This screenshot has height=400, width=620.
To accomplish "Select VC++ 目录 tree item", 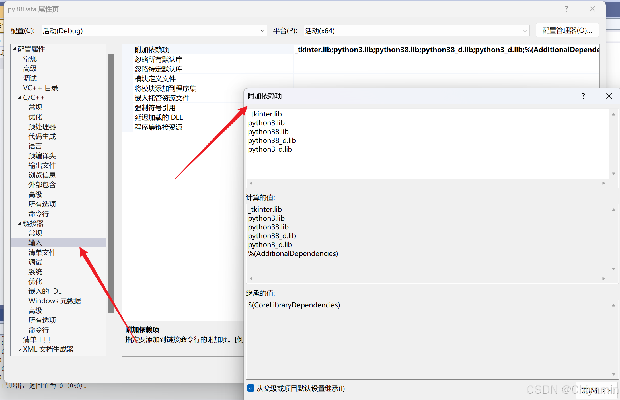I will tap(40, 88).
